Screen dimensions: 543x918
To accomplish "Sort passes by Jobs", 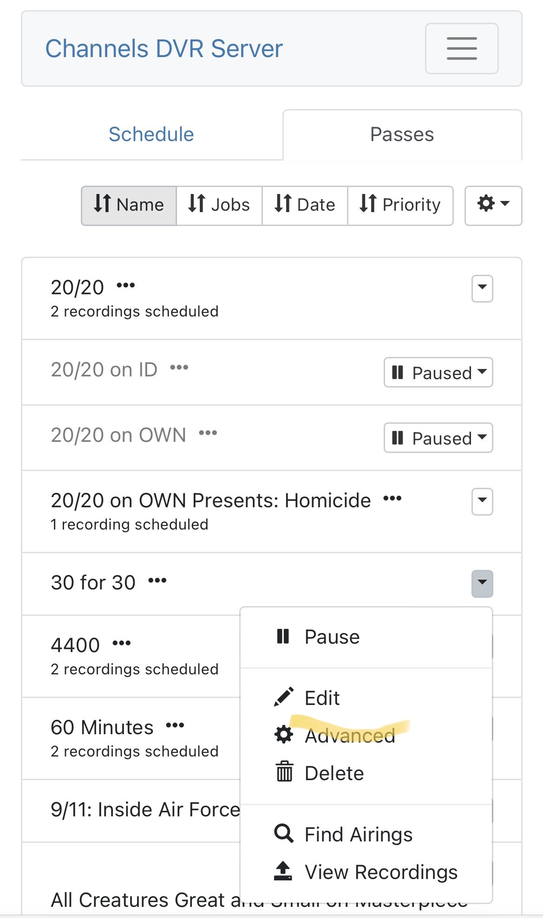I will click(219, 205).
